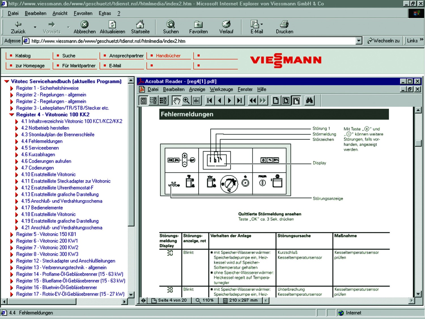The width and height of the screenshot is (425, 319).
Task: Open Acrobat Werkzeuge menu
Action: [221, 89]
